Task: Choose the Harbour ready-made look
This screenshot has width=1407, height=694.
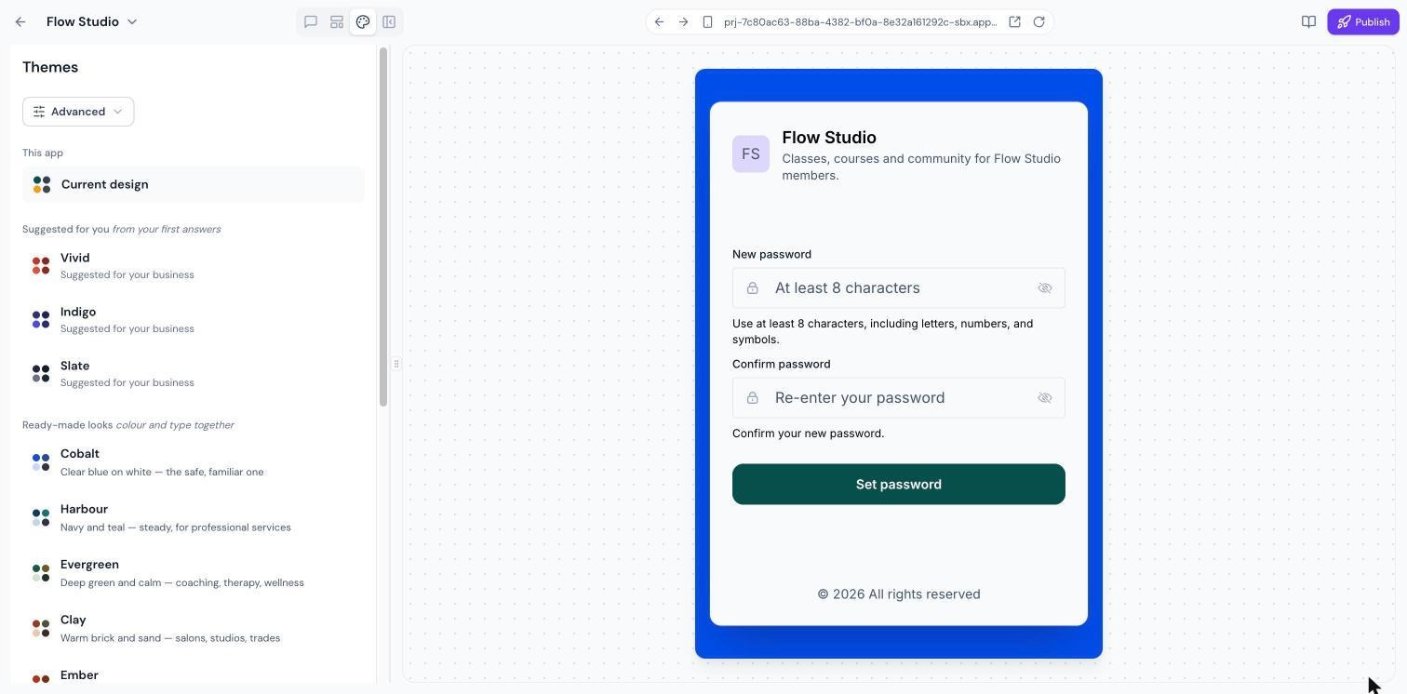Action: click(194, 518)
